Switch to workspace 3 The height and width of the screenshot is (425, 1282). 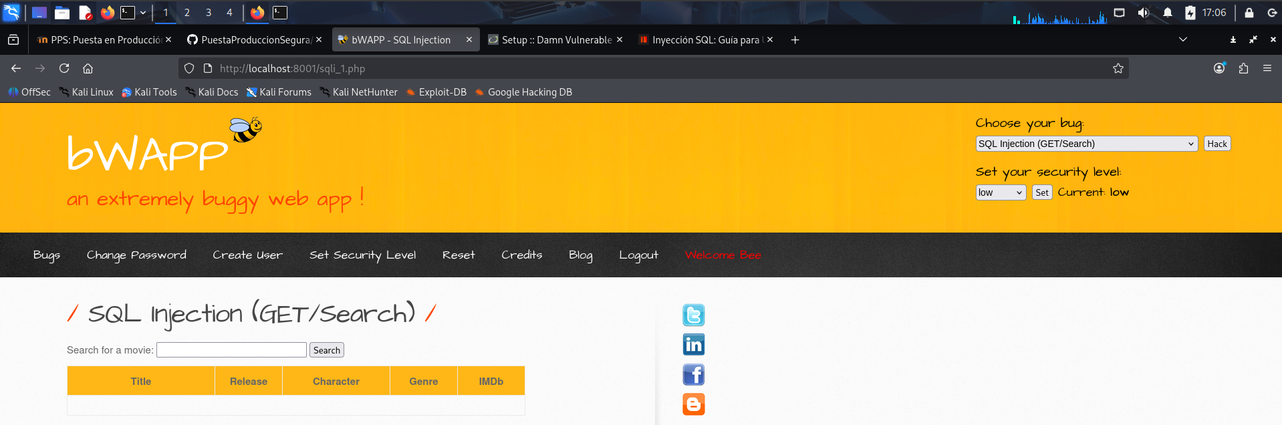209,12
